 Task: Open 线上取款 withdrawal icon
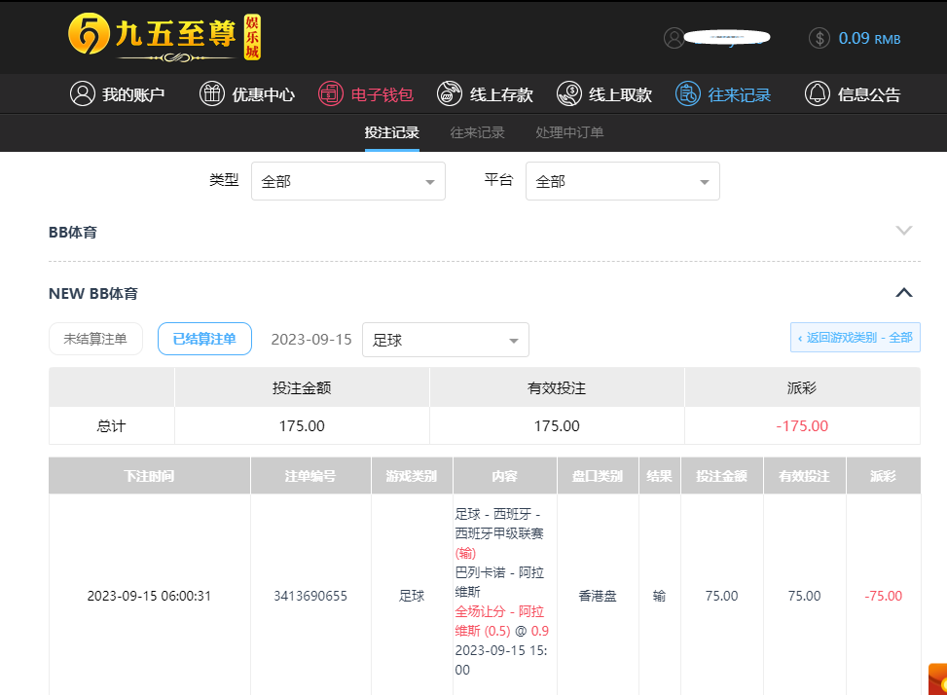point(568,94)
